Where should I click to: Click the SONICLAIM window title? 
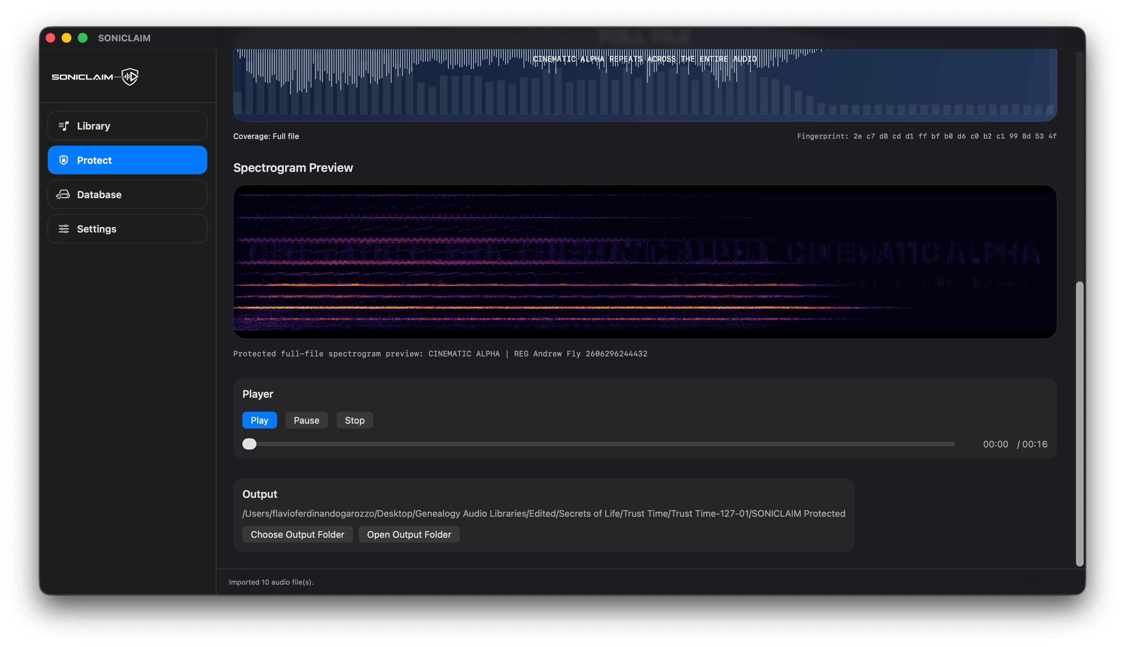124,38
